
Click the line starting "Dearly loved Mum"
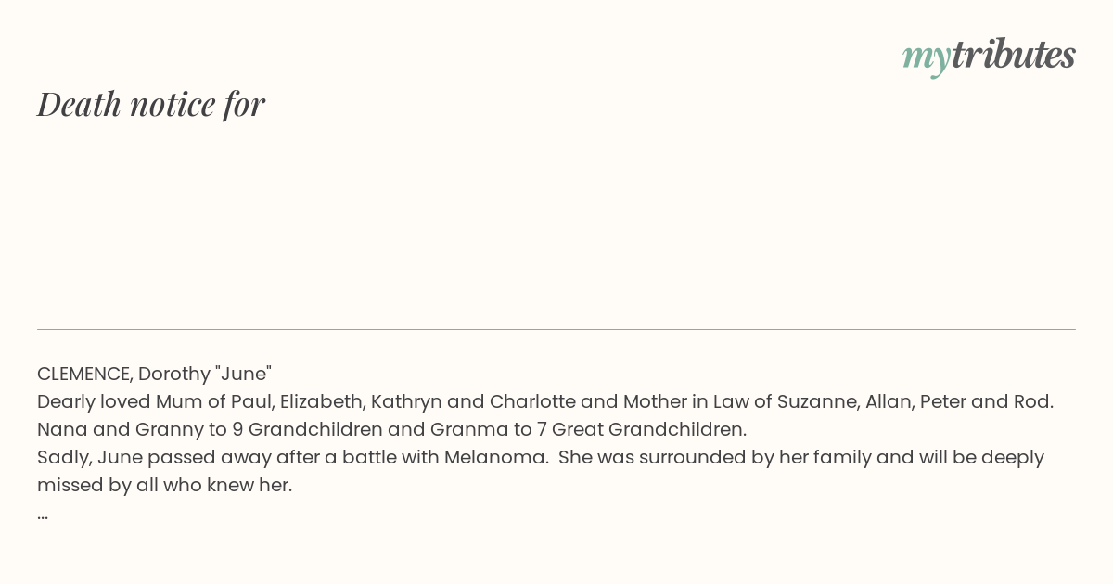(545, 401)
